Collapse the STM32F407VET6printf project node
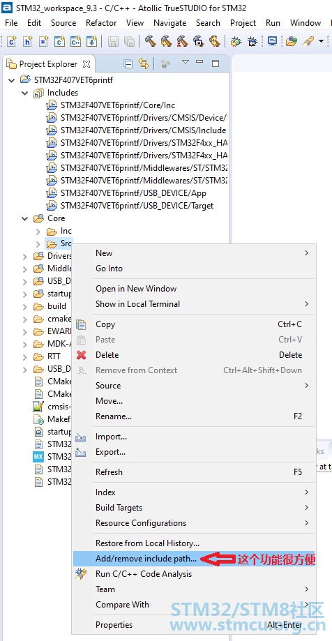Screen dimensions: 332x641 (11, 80)
